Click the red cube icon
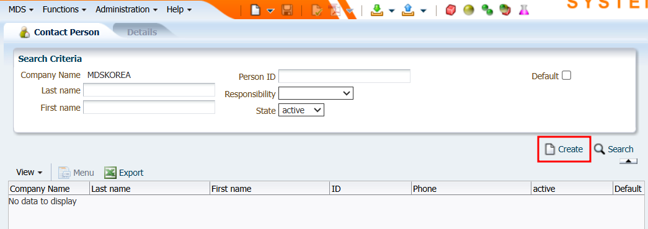This screenshot has height=229, width=648. pos(450,10)
